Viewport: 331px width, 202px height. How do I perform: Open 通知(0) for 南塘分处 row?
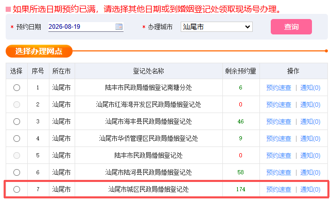click(310, 87)
